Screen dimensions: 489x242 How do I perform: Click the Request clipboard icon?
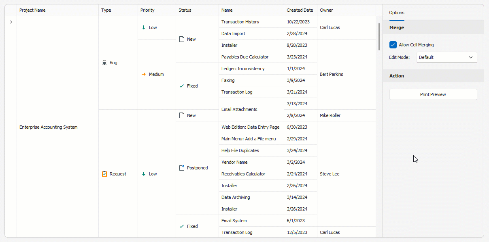104,174
